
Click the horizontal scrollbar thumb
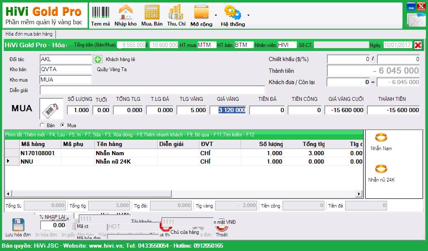coord(92,194)
